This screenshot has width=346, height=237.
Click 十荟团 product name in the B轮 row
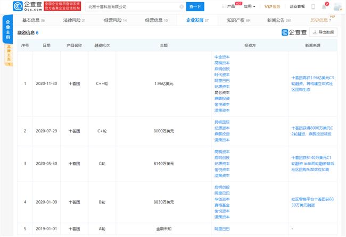point(75,202)
